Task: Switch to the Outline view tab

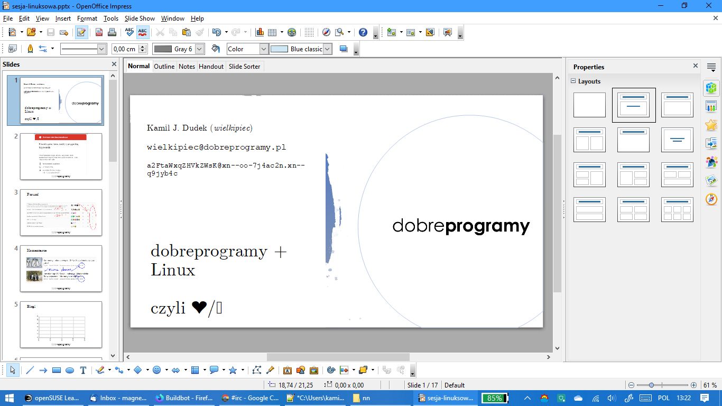Action: [x=164, y=66]
